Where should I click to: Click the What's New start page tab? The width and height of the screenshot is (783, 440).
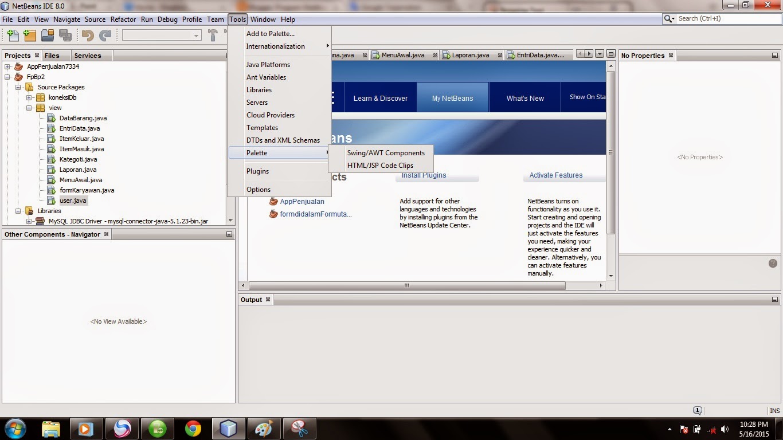point(525,98)
